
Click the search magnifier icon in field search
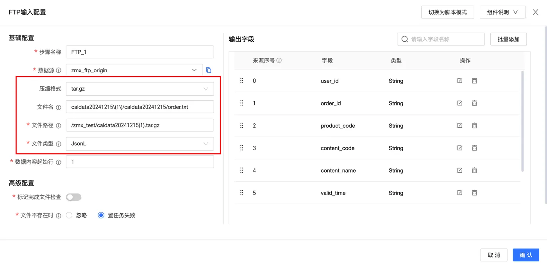pos(405,39)
